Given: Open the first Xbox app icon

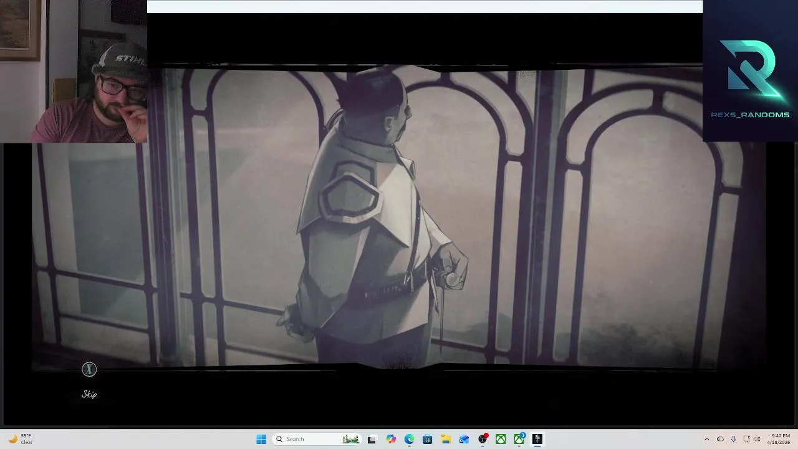Looking at the screenshot, I should click(501, 439).
